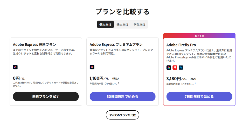Click the Photoshop icon in the Firefly Pro card
The height and width of the screenshot is (123, 249).
181,68
